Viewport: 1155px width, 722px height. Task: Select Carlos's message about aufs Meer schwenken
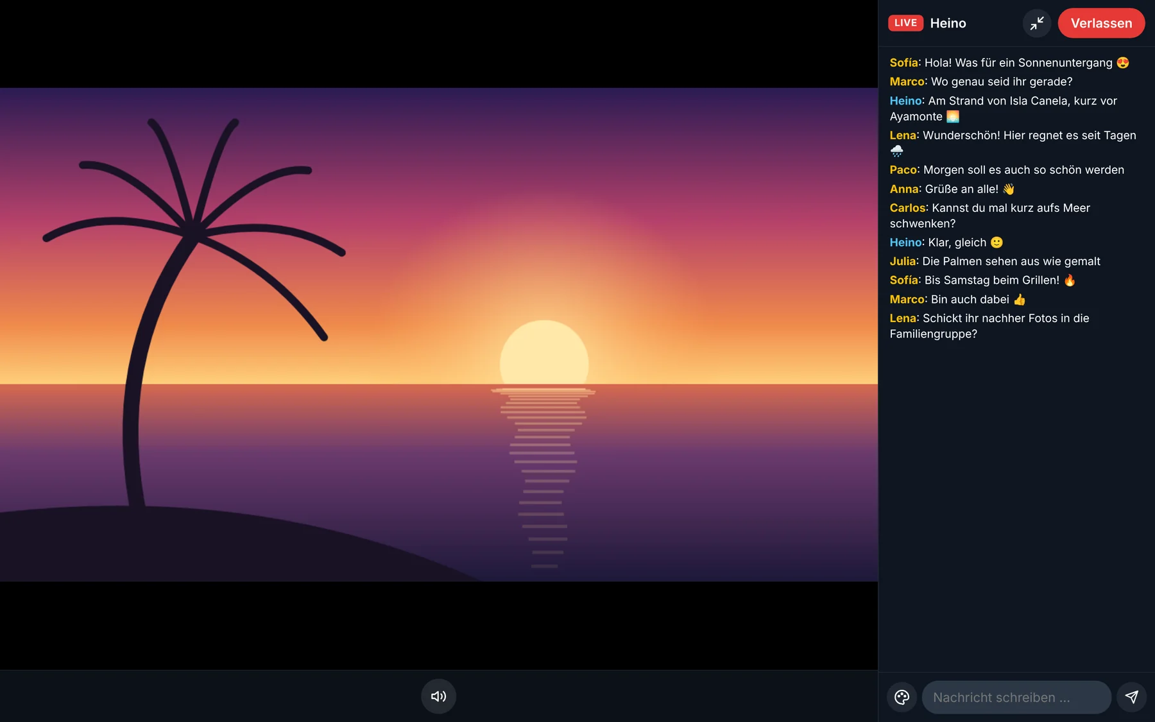tap(990, 216)
